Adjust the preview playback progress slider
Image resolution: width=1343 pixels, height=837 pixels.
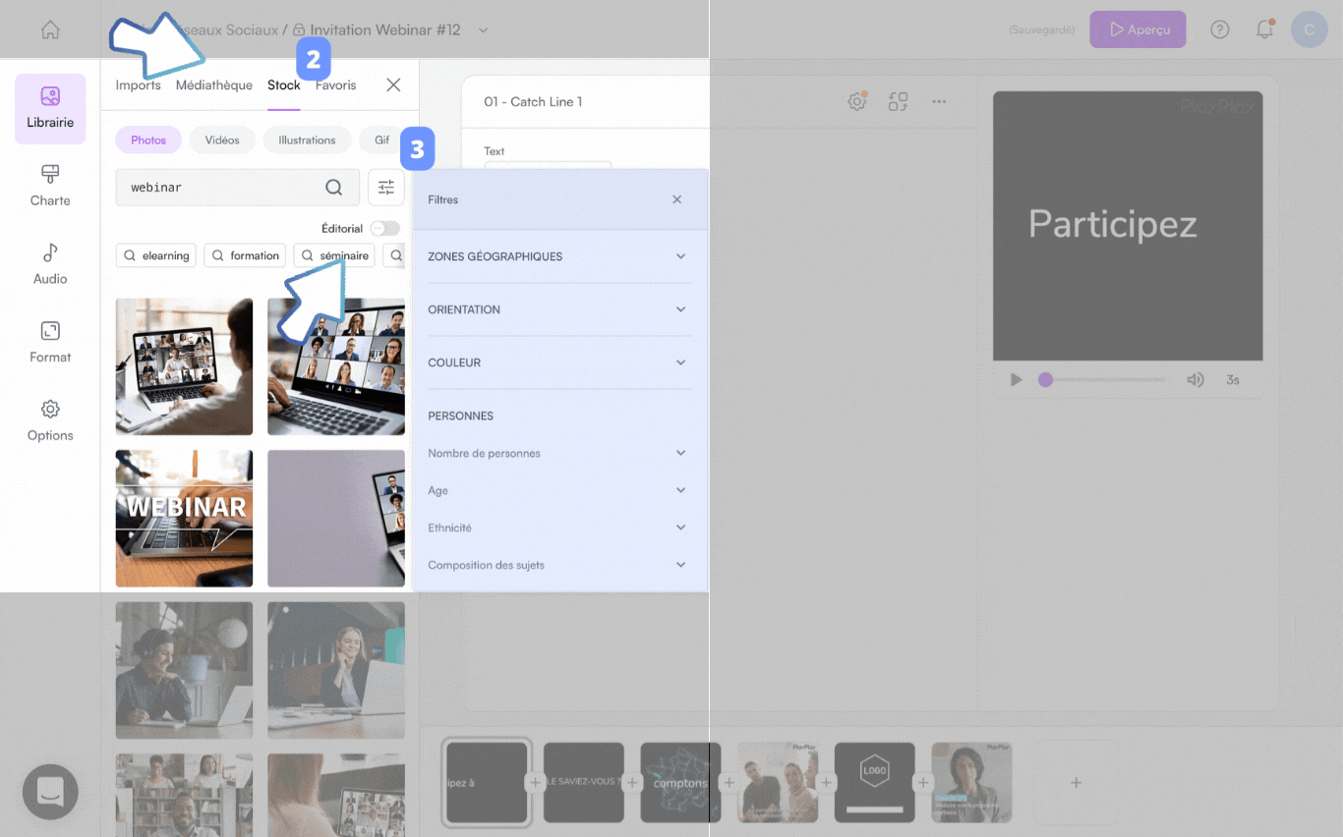click(x=1102, y=379)
